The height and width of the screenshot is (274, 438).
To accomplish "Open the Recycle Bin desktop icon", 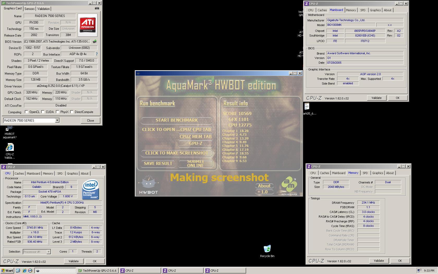I will pyautogui.click(x=267, y=251).
